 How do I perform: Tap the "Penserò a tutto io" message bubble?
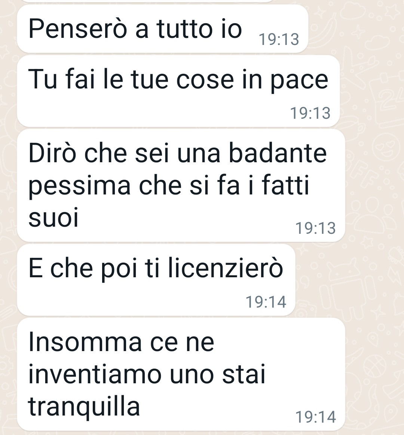[x=163, y=28]
